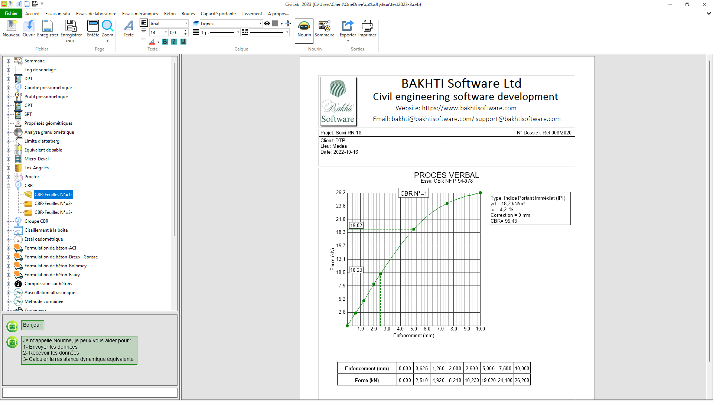Open the Sommaire summary report
Screen dimensions: 713x401
[324, 28]
